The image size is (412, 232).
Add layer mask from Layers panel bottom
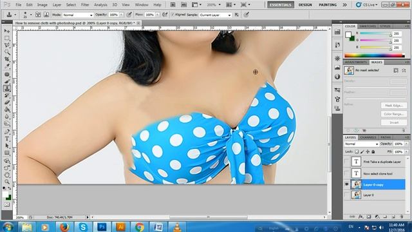coord(369,217)
